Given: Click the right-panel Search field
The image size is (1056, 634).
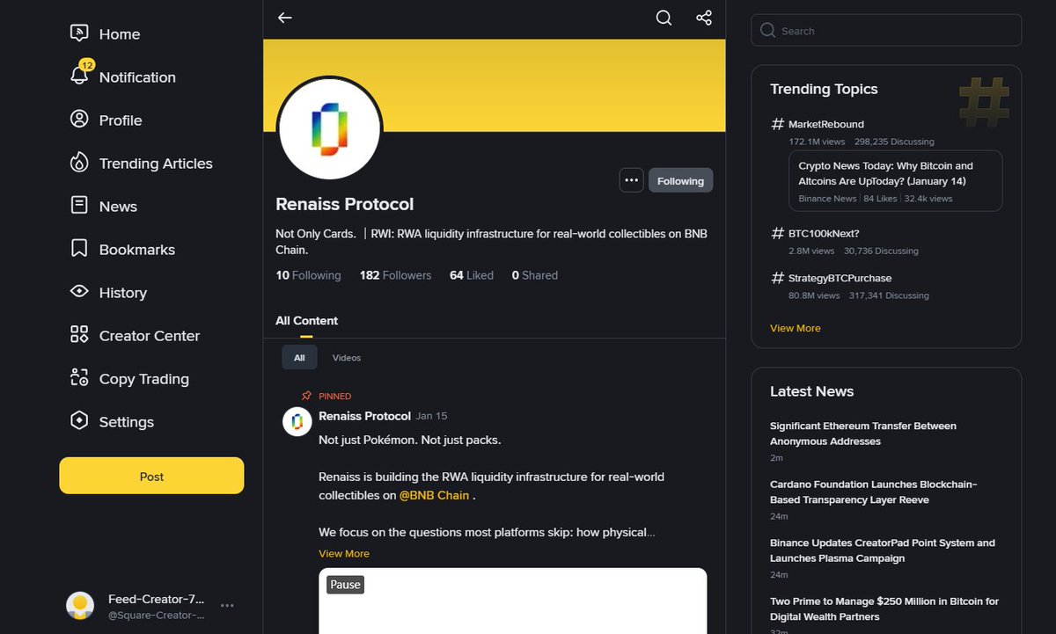Looking at the screenshot, I should (x=886, y=31).
